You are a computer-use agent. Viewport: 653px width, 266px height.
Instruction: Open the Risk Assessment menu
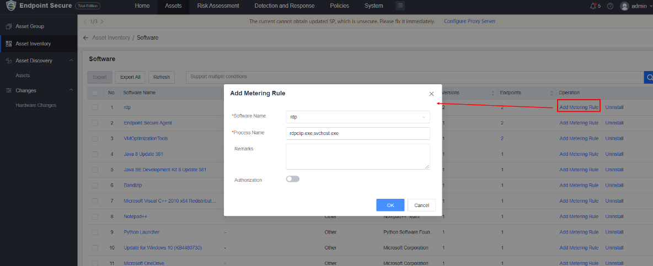click(x=218, y=6)
